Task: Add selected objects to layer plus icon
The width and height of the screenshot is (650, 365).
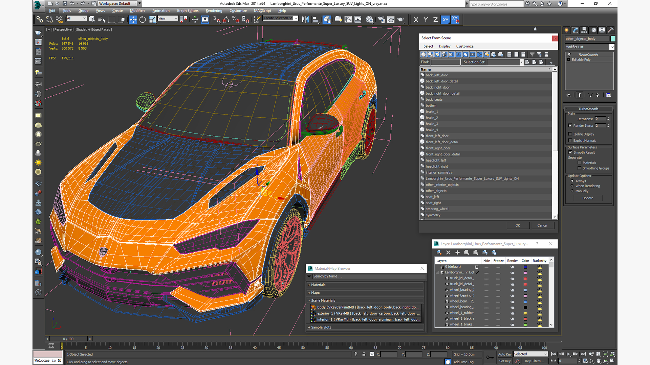Action: (457, 252)
